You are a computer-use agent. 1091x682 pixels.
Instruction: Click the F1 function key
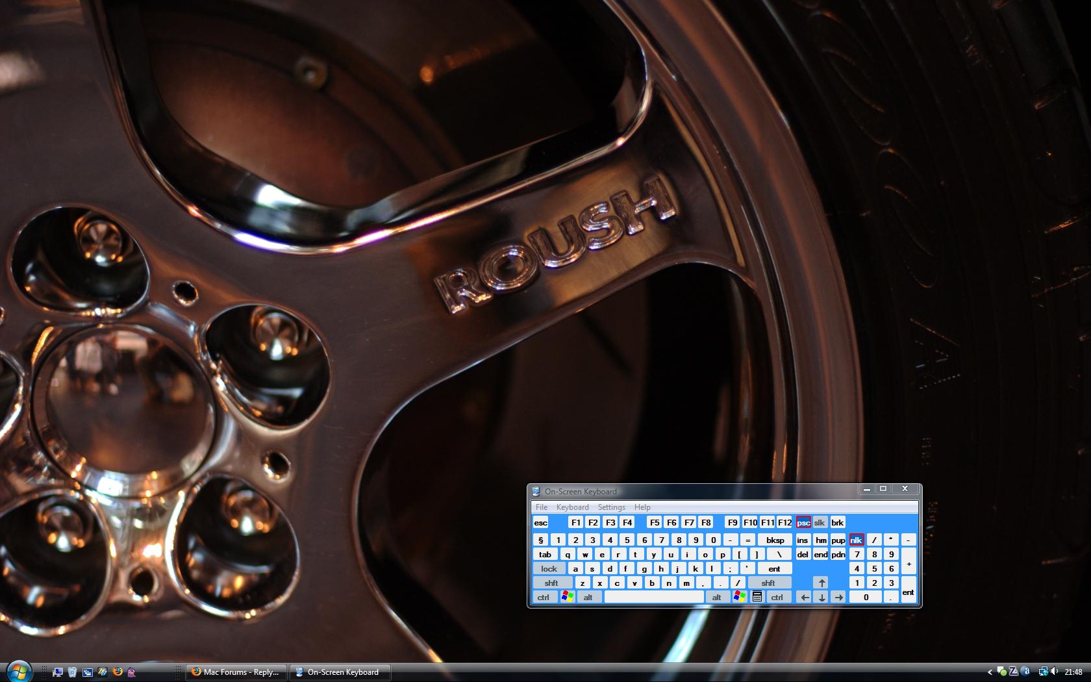(575, 522)
